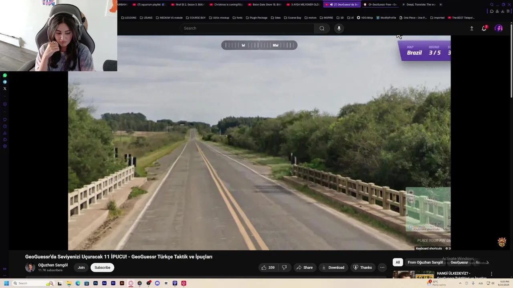This screenshot has width=513, height=288.
Task: Open options for HANGİ ÜLKEDEYİZ? video
Action: coord(491,274)
